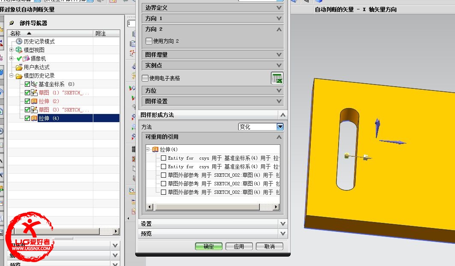The image size is (455, 266).
Task: Click the 拉伸(4) icon in 可重用的引用 list
Action: pos(155,149)
